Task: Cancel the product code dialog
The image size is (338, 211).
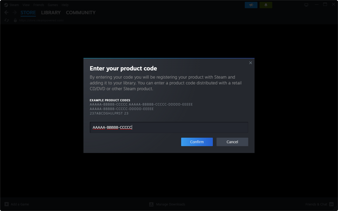Action: [232, 142]
